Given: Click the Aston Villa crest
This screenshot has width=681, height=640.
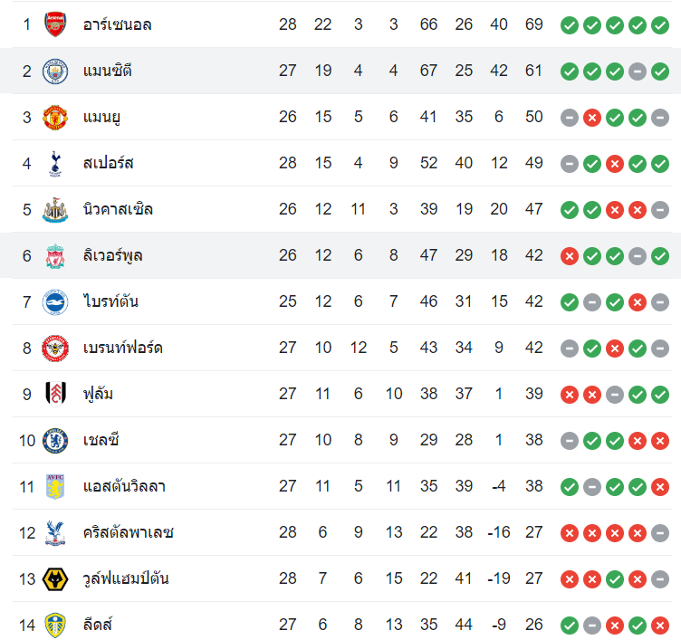Looking at the screenshot, I should (55, 486).
